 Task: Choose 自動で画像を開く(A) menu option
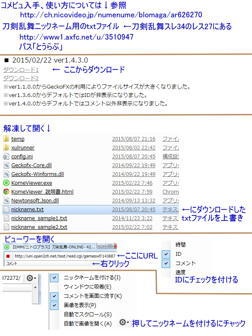[x=88, y=323]
